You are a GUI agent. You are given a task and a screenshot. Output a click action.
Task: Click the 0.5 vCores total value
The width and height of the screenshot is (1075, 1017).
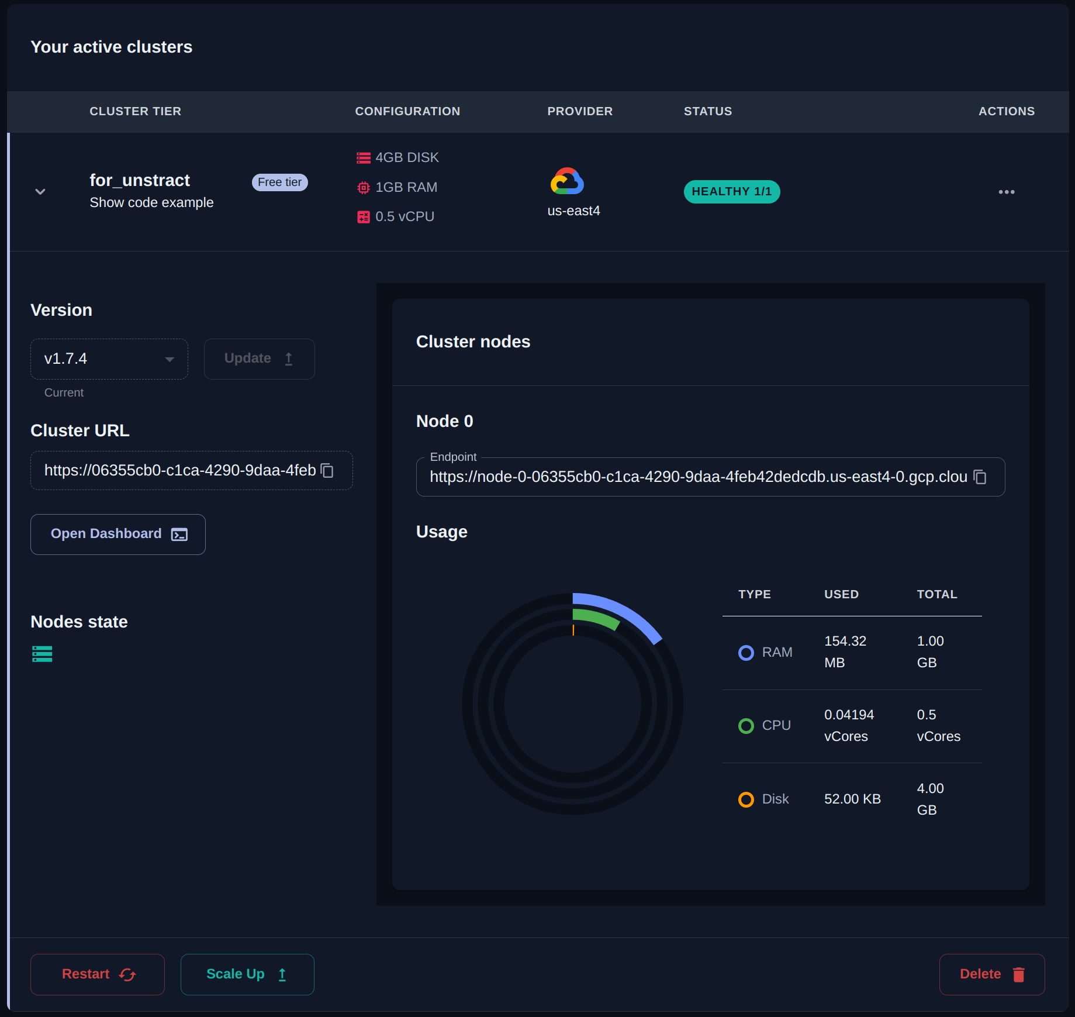pos(938,726)
